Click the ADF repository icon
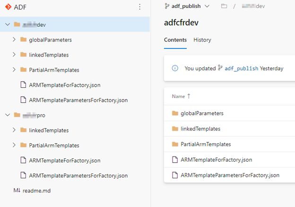This screenshot has width=295, height=207. (x=8, y=7)
